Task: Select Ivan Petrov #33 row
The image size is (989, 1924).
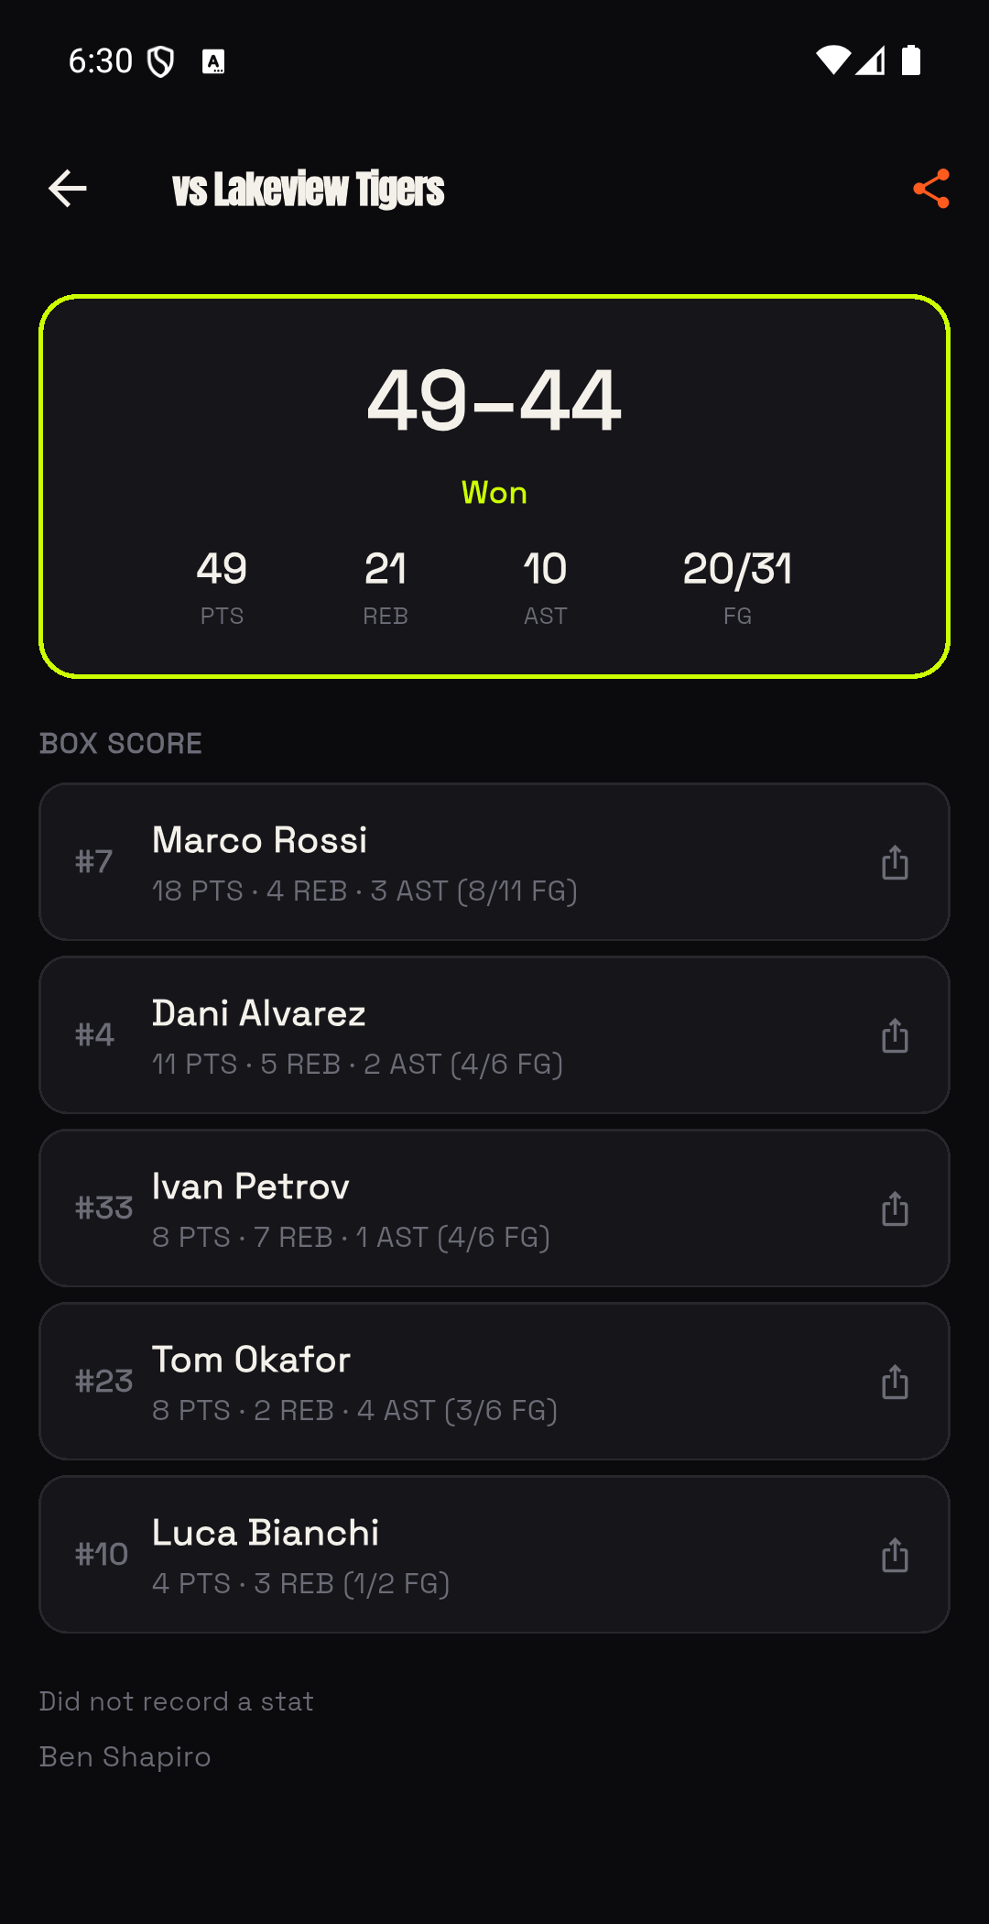Action: pyautogui.click(x=494, y=1208)
